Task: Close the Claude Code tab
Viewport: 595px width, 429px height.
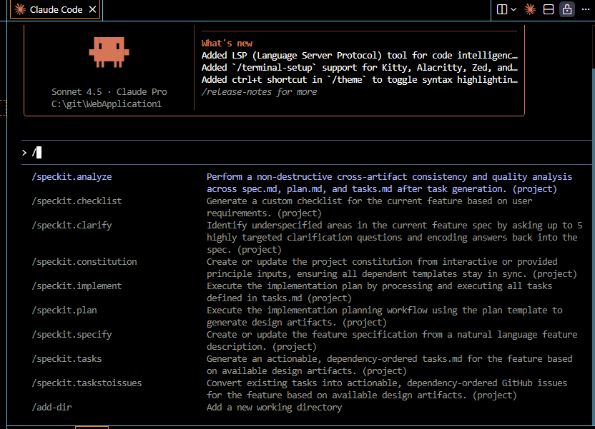Action: point(92,9)
